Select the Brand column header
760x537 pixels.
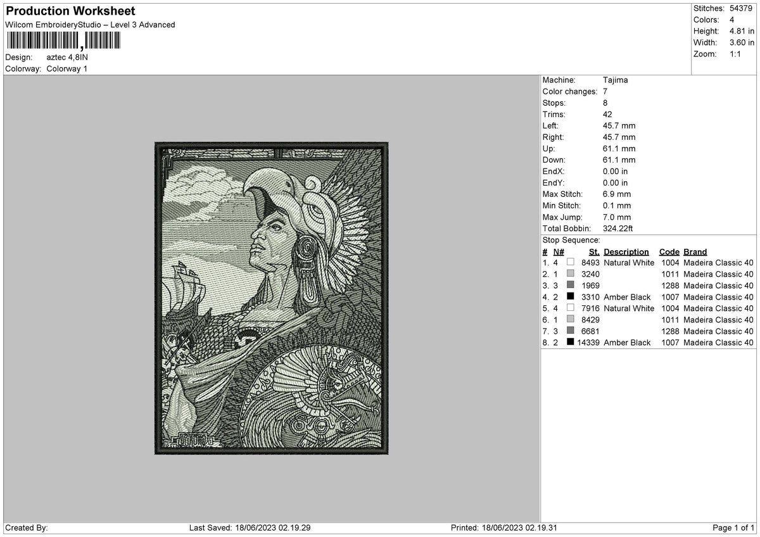pos(695,251)
